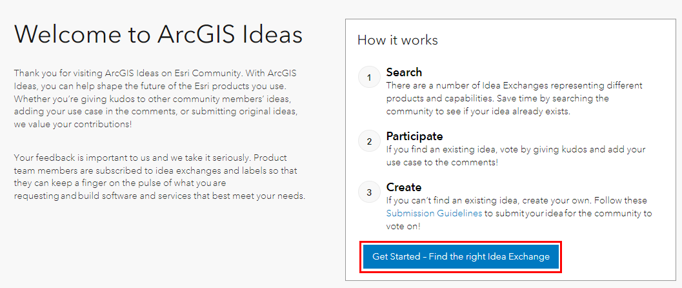Click the Participate step description text
The height and width of the screenshot is (288, 682).
pos(516,156)
